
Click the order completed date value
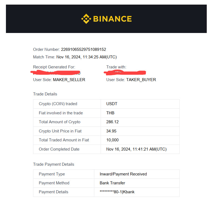(x=136, y=149)
